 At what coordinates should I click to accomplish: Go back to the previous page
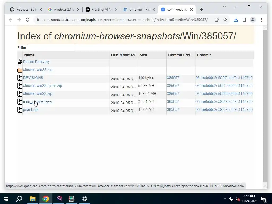(11, 20)
